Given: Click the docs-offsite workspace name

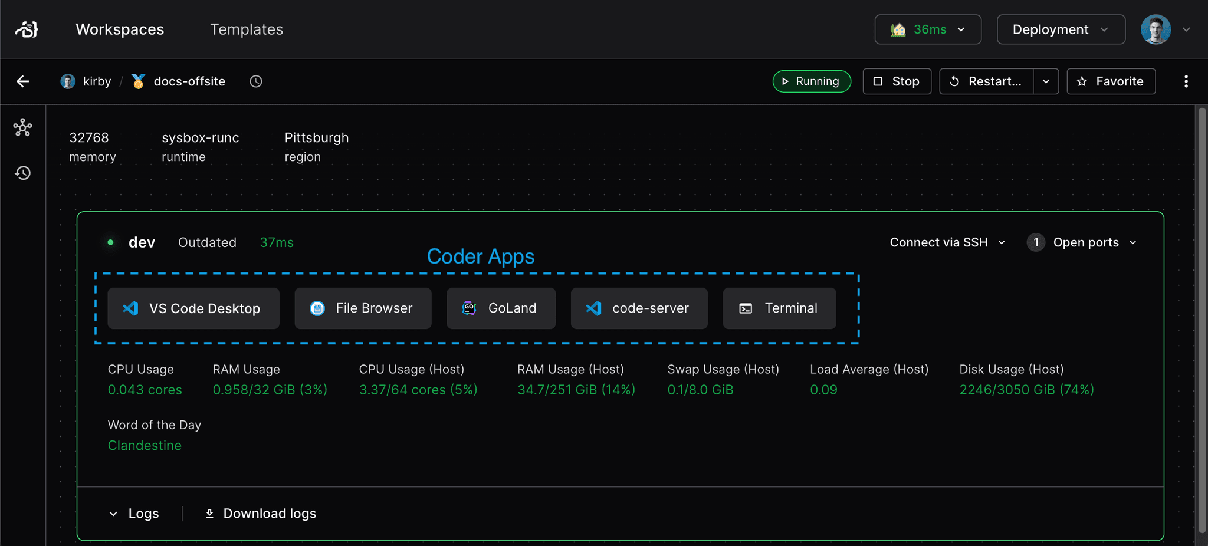Looking at the screenshot, I should point(189,81).
